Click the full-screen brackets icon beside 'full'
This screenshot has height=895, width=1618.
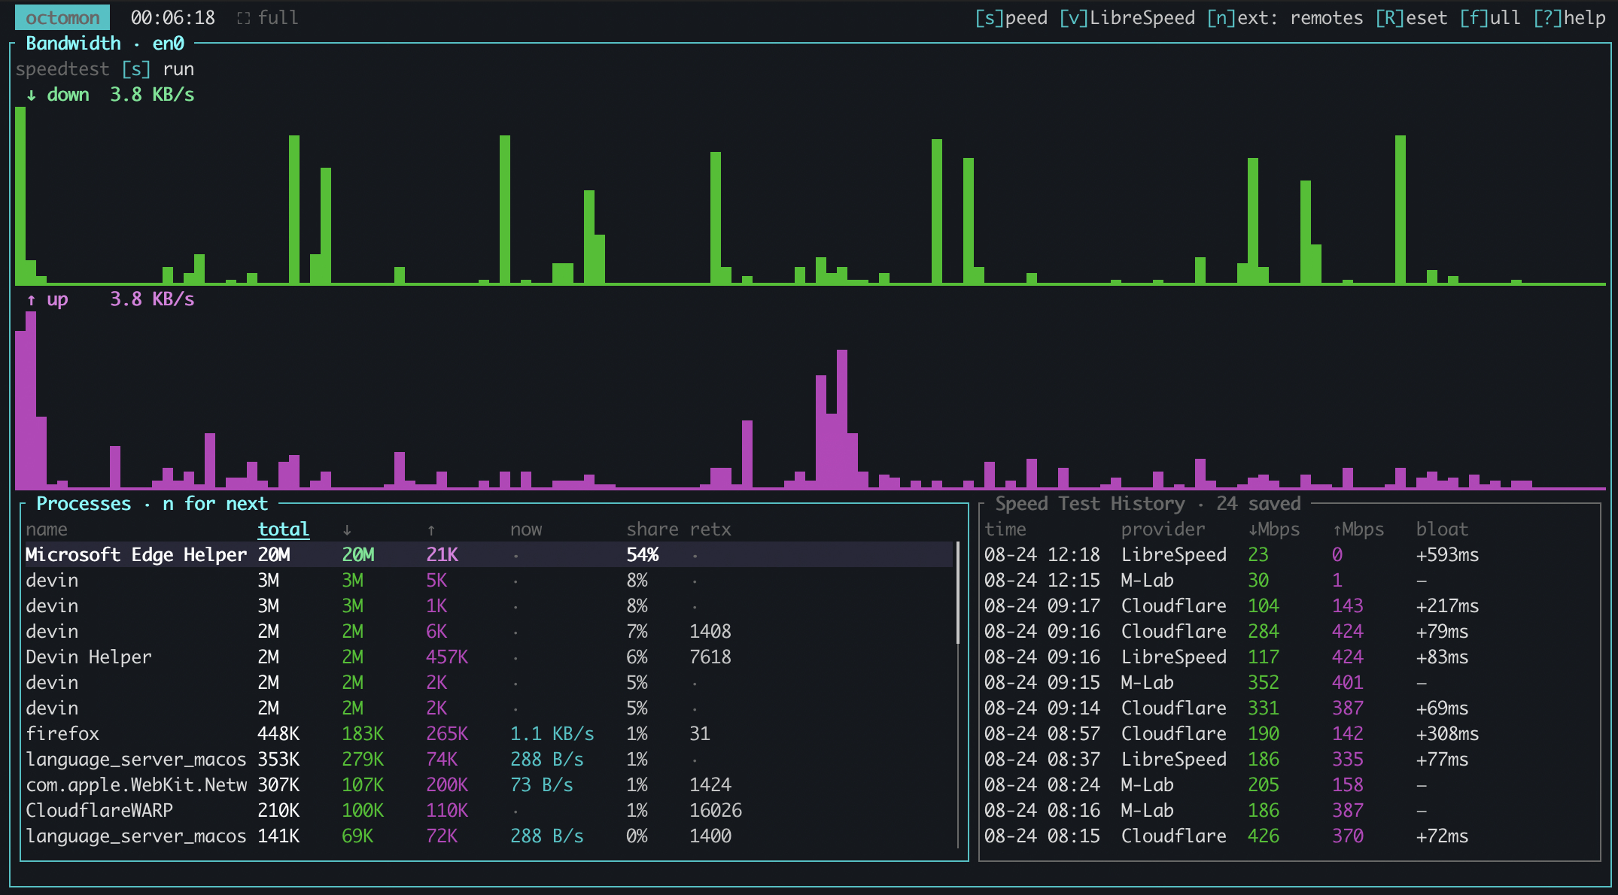[243, 18]
